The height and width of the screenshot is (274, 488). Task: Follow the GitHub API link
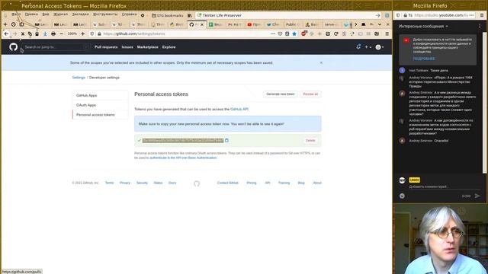pyautogui.click(x=239, y=110)
